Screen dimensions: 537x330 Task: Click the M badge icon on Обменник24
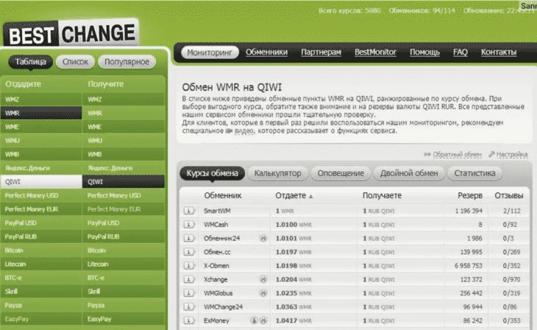coord(263,238)
